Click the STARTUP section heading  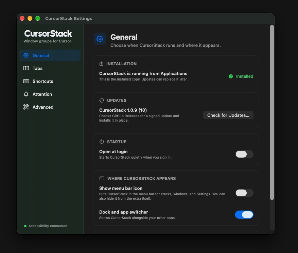(117, 142)
